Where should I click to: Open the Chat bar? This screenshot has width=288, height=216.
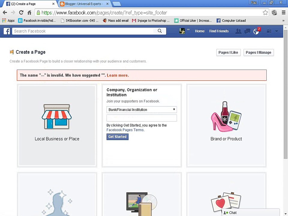(x=251, y=212)
